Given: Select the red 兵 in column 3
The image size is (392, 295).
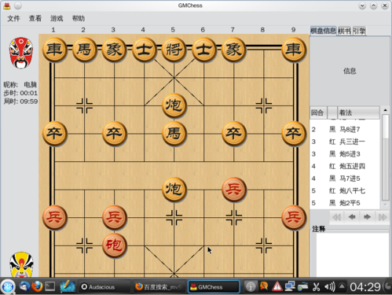Looking at the screenshot, I should [114, 217].
